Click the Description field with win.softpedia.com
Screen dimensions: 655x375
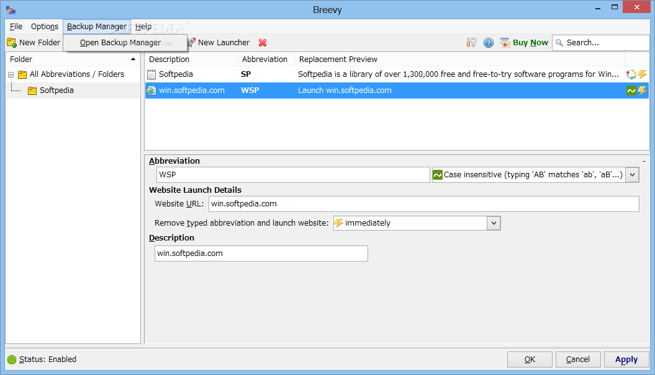coord(261,254)
